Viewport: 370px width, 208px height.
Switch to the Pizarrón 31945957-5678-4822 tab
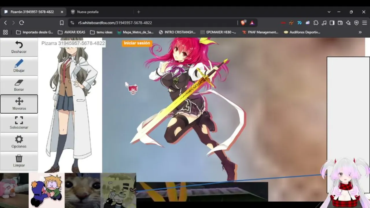(34, 12)
